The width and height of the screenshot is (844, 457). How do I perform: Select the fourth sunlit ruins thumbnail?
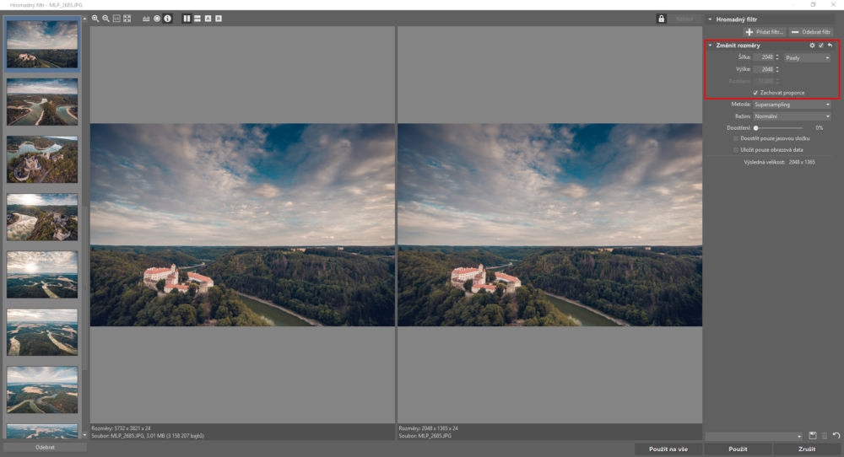[x=42, y=217]
